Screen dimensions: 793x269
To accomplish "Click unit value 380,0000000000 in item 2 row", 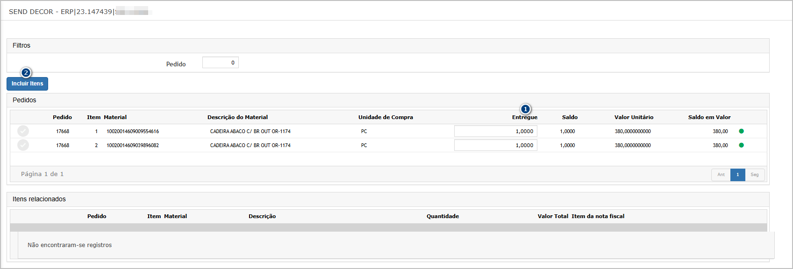I will pos(633,145).
